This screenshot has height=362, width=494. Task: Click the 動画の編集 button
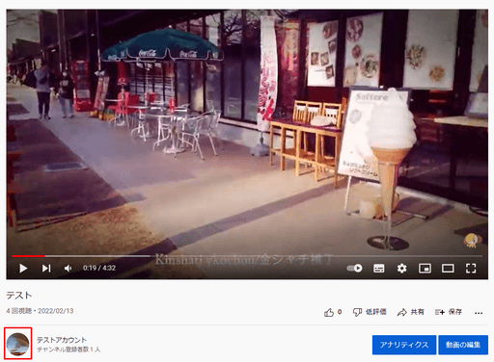tap(463, 345)
